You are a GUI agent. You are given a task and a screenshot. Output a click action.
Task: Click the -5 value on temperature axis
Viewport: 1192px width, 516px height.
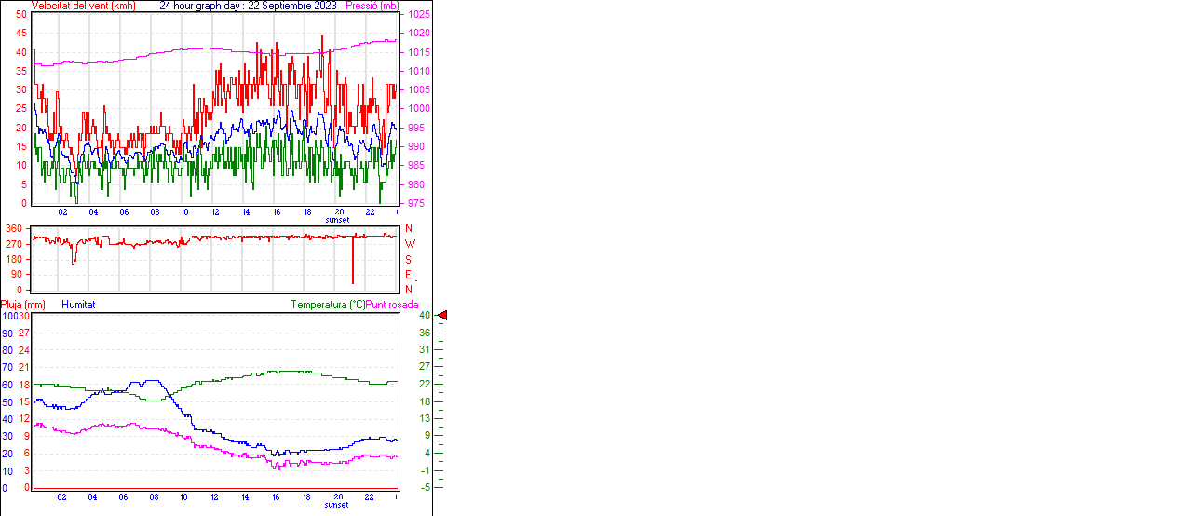point(424,487)
